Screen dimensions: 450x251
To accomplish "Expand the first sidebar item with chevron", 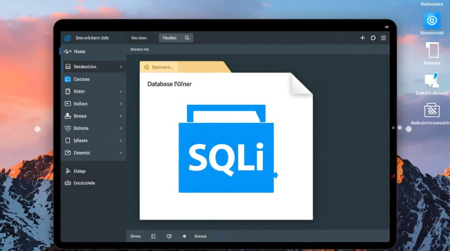I will [x=121, y=67].
